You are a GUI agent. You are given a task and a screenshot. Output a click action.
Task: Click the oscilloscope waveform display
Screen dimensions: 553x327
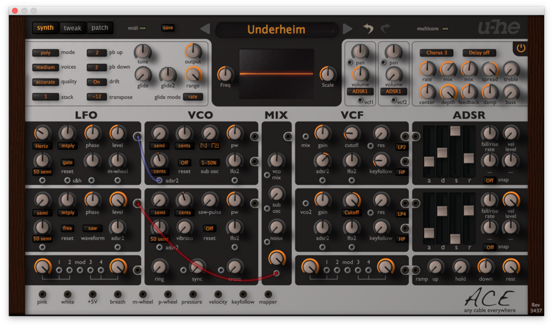coord(276,74)
